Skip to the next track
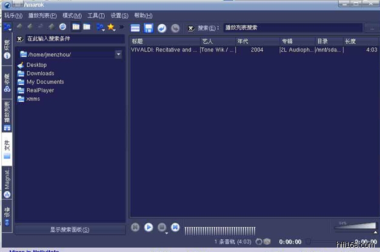380x252 pixels. coord(175,227)
